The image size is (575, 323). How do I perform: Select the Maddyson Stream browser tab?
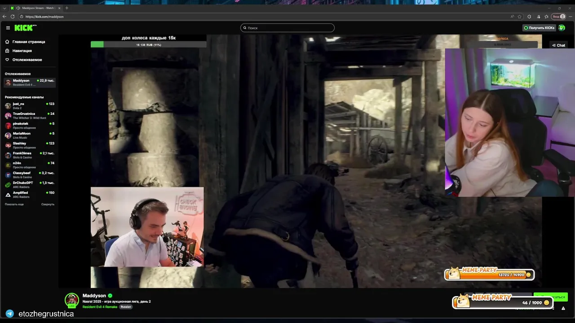pyautogui.click(x=35, y=8)
